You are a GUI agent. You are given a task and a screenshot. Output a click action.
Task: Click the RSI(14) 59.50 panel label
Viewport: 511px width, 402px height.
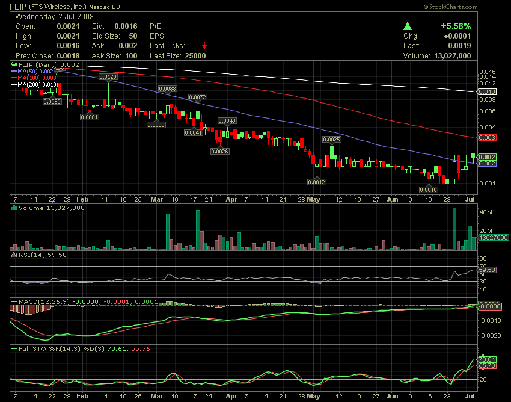tap(42, 255)
